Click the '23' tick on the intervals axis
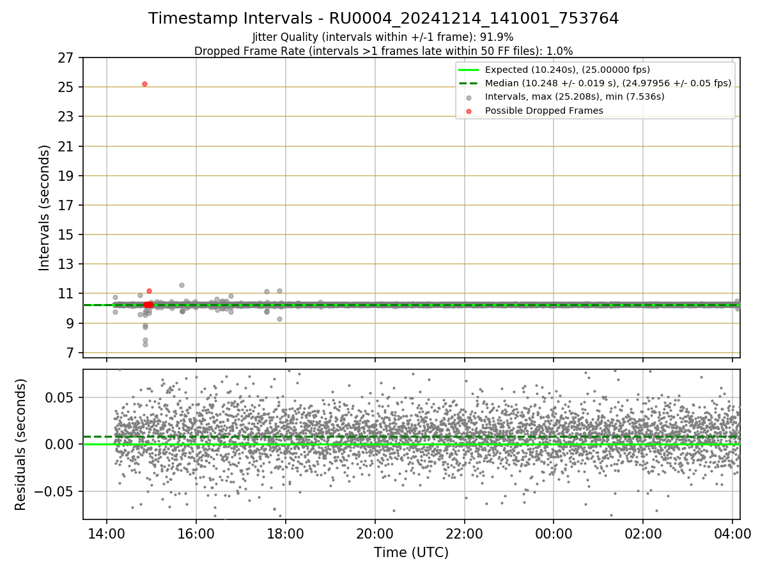 (x=67, y=117)
